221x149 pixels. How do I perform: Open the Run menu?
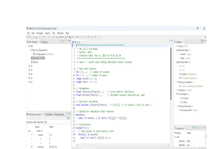click(54, 33)
